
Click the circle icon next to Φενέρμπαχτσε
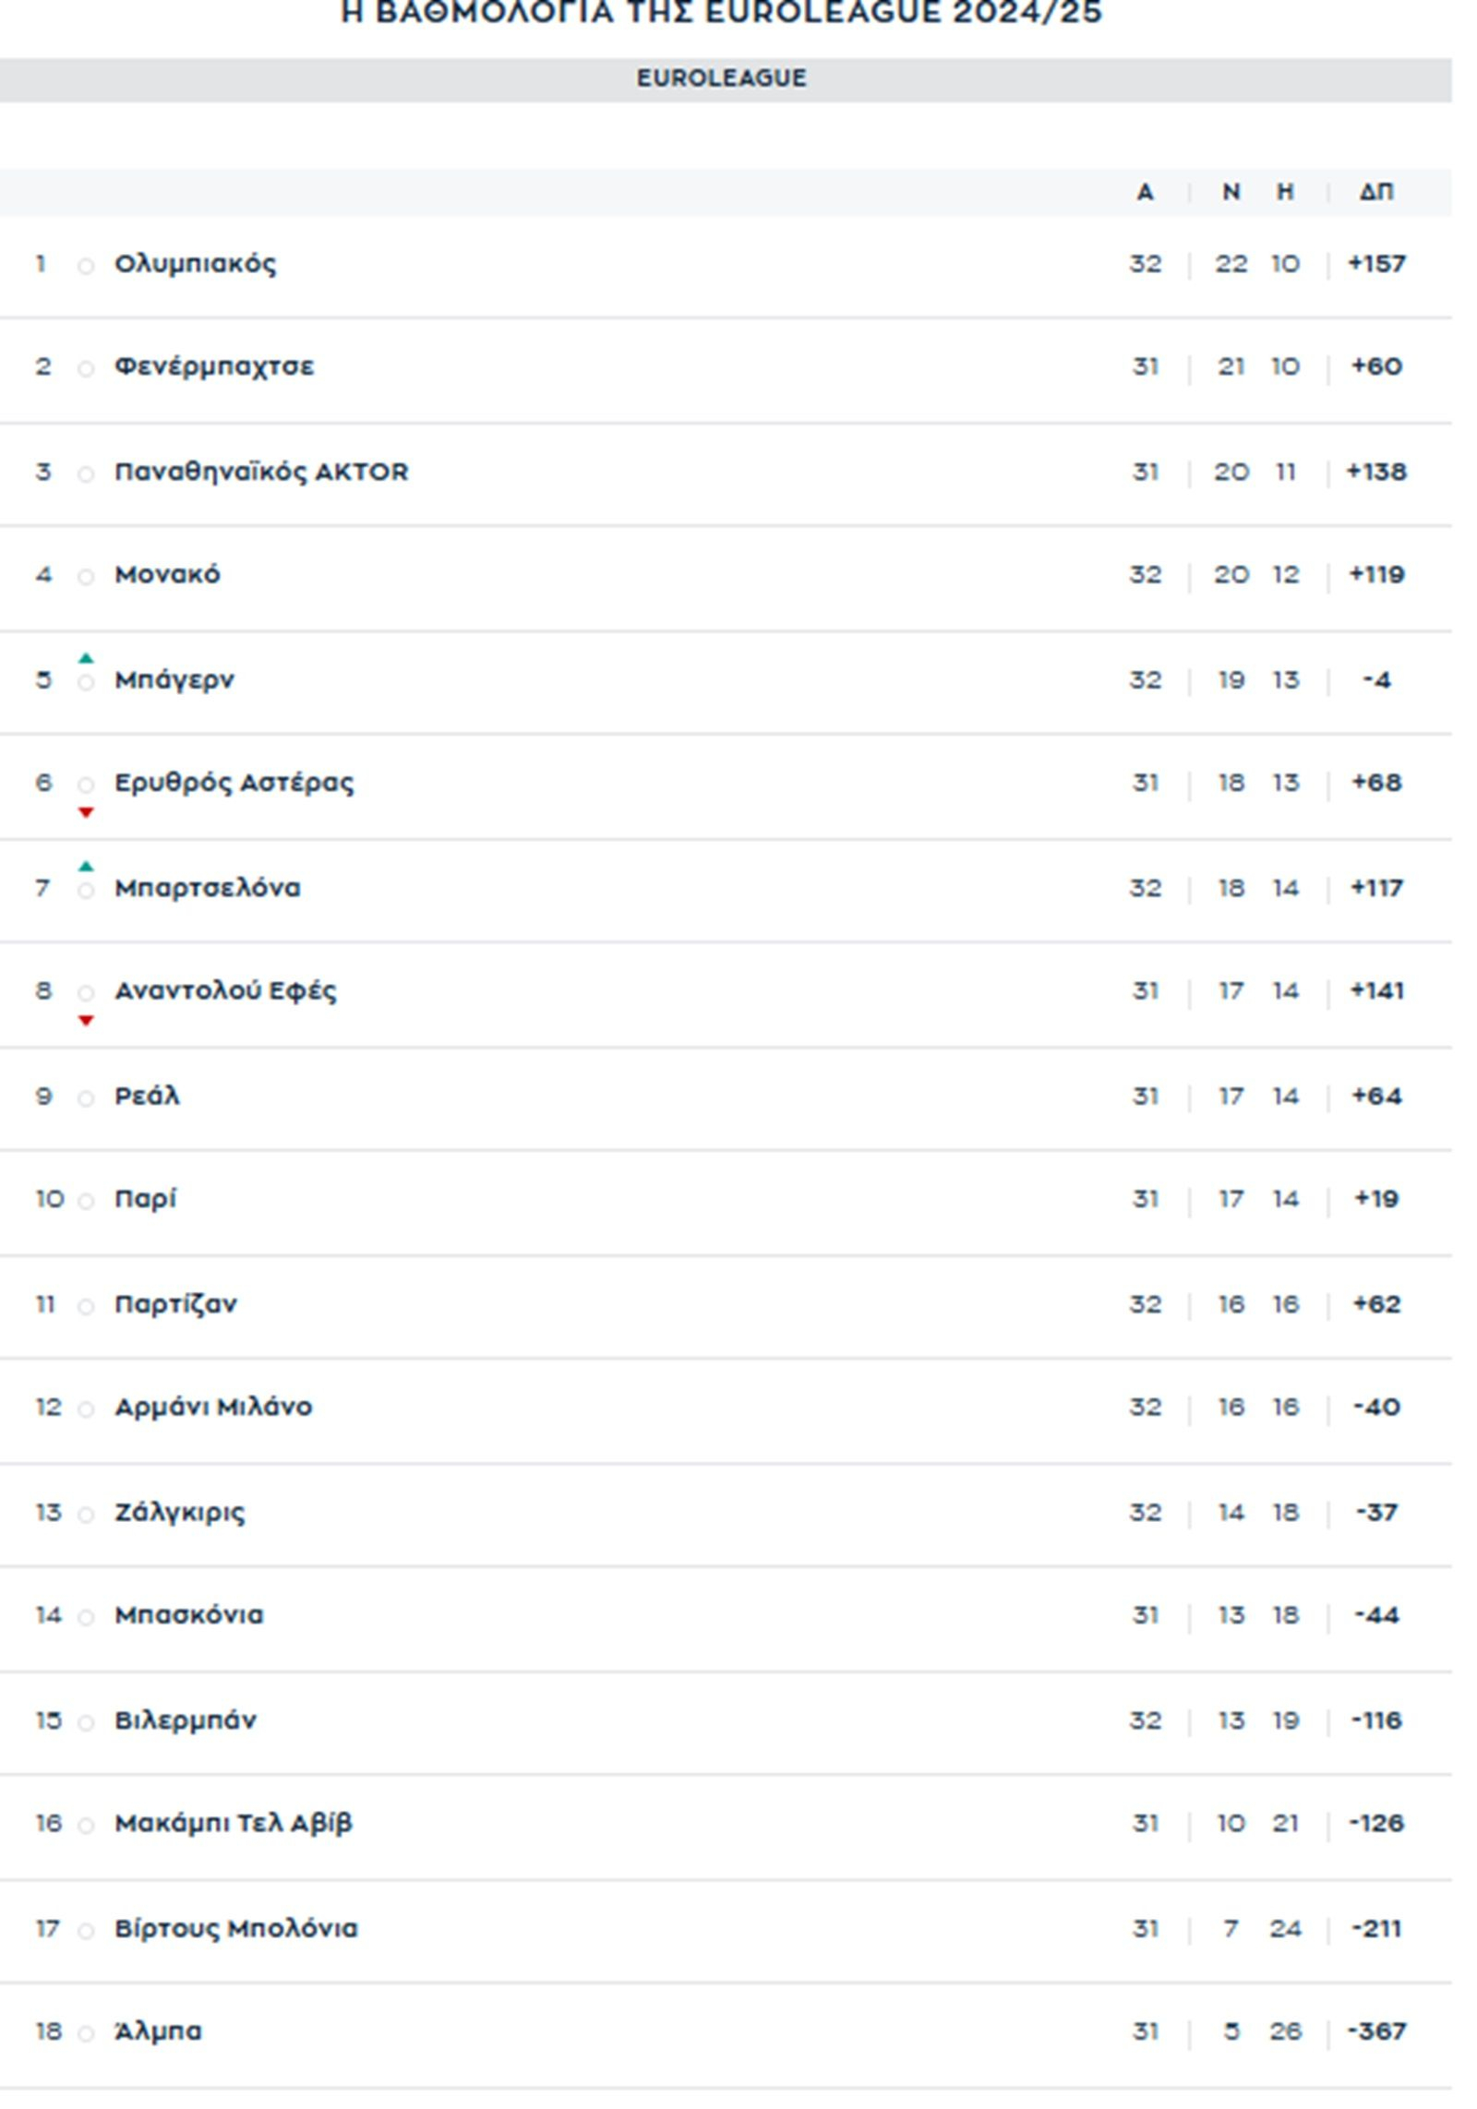pyautogui.click(x=86, y=369)
